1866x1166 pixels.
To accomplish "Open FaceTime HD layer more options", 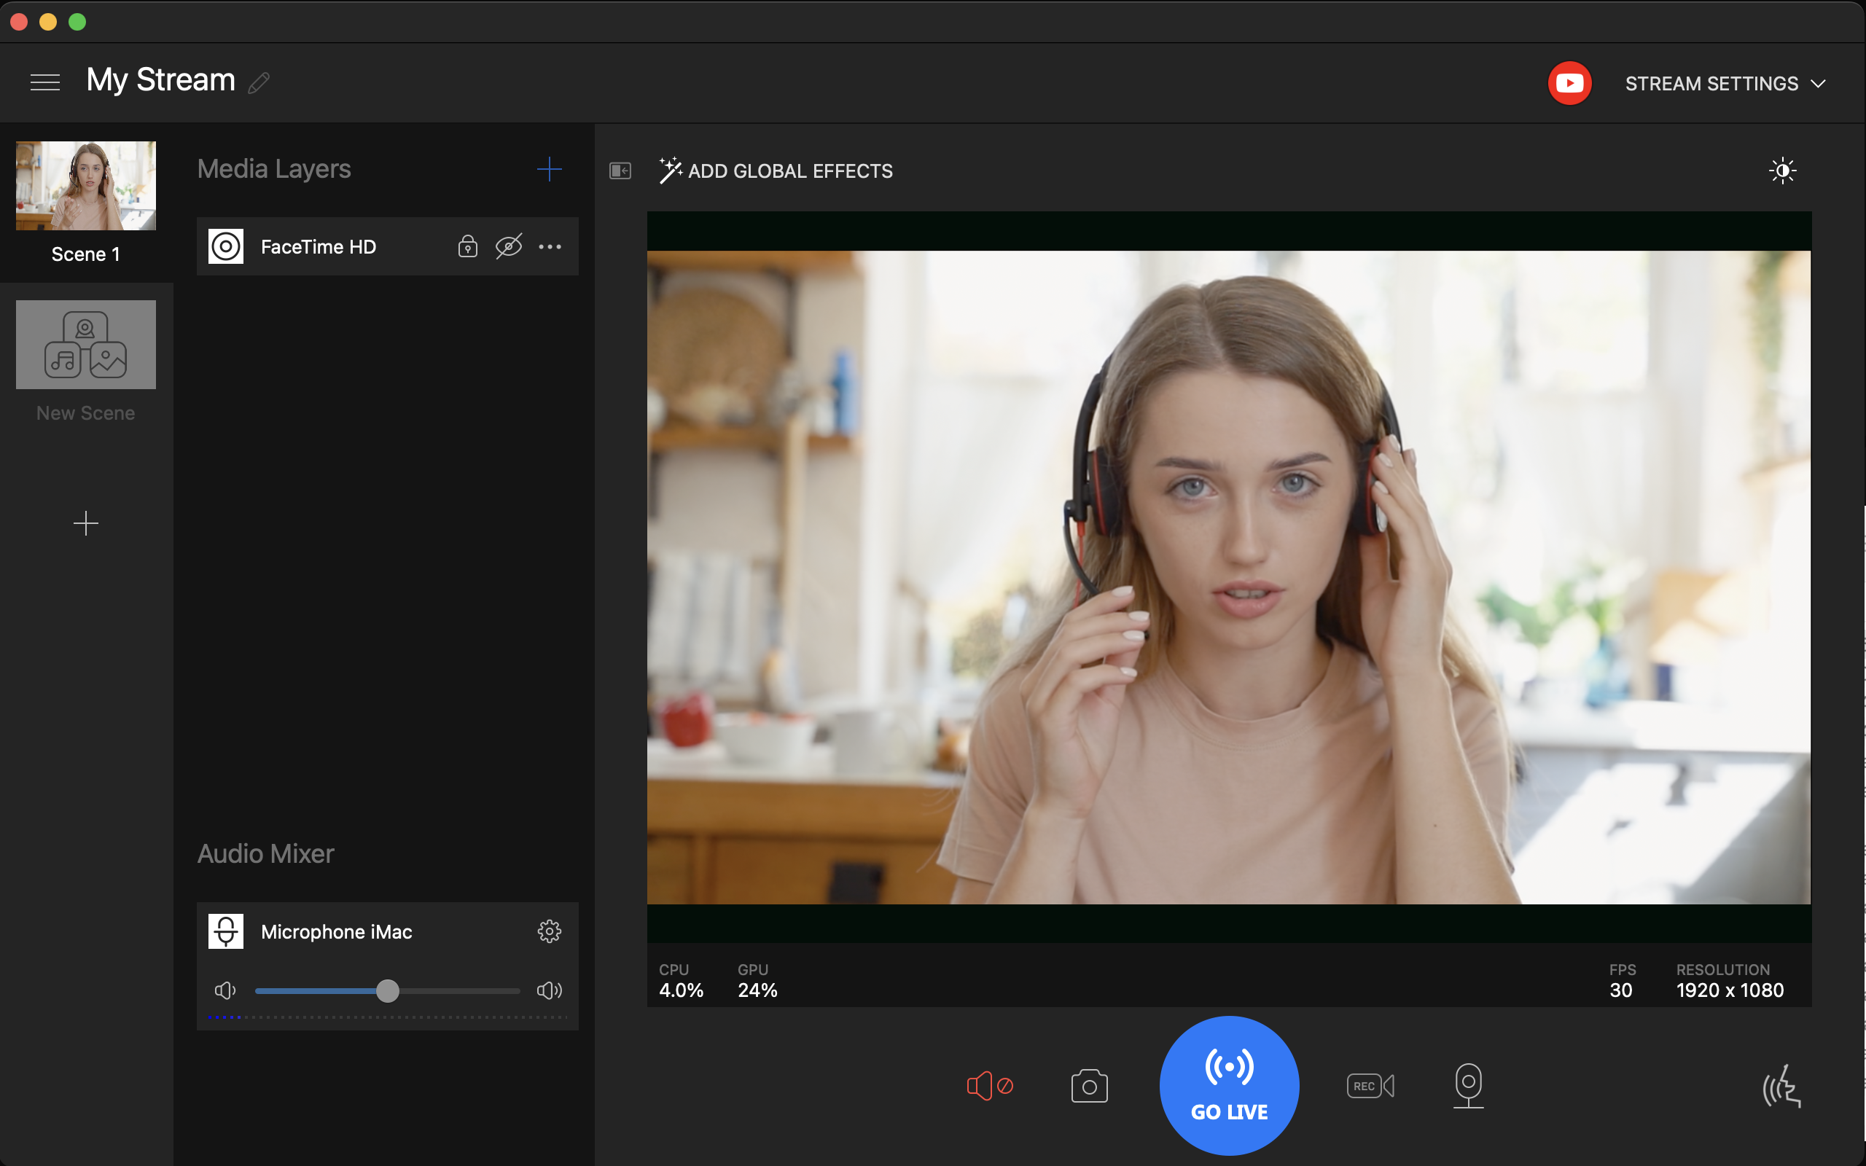I will tap(550, 247).
